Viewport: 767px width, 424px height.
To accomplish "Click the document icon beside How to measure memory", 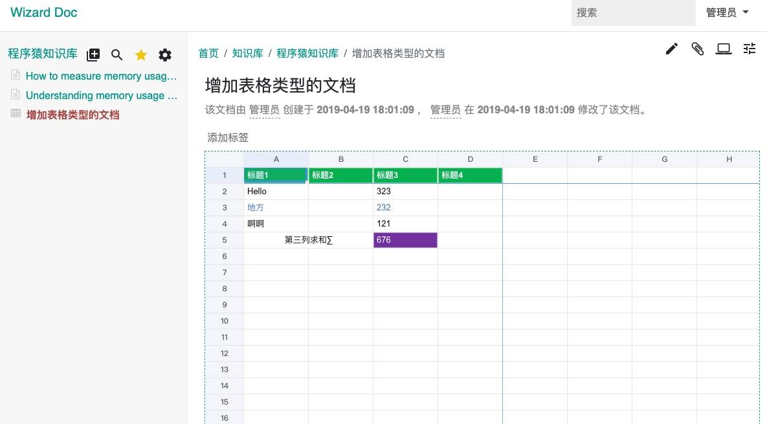I will click(16, 75).
